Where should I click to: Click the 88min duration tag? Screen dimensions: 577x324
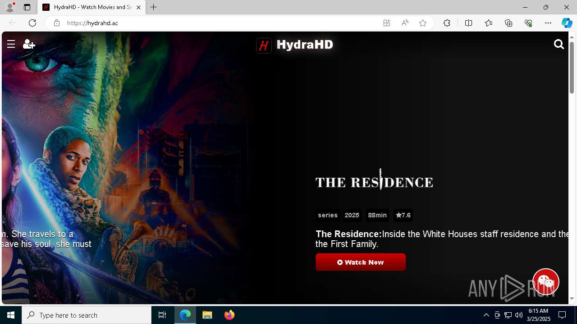pyautogui.click(x=377, y=215)
